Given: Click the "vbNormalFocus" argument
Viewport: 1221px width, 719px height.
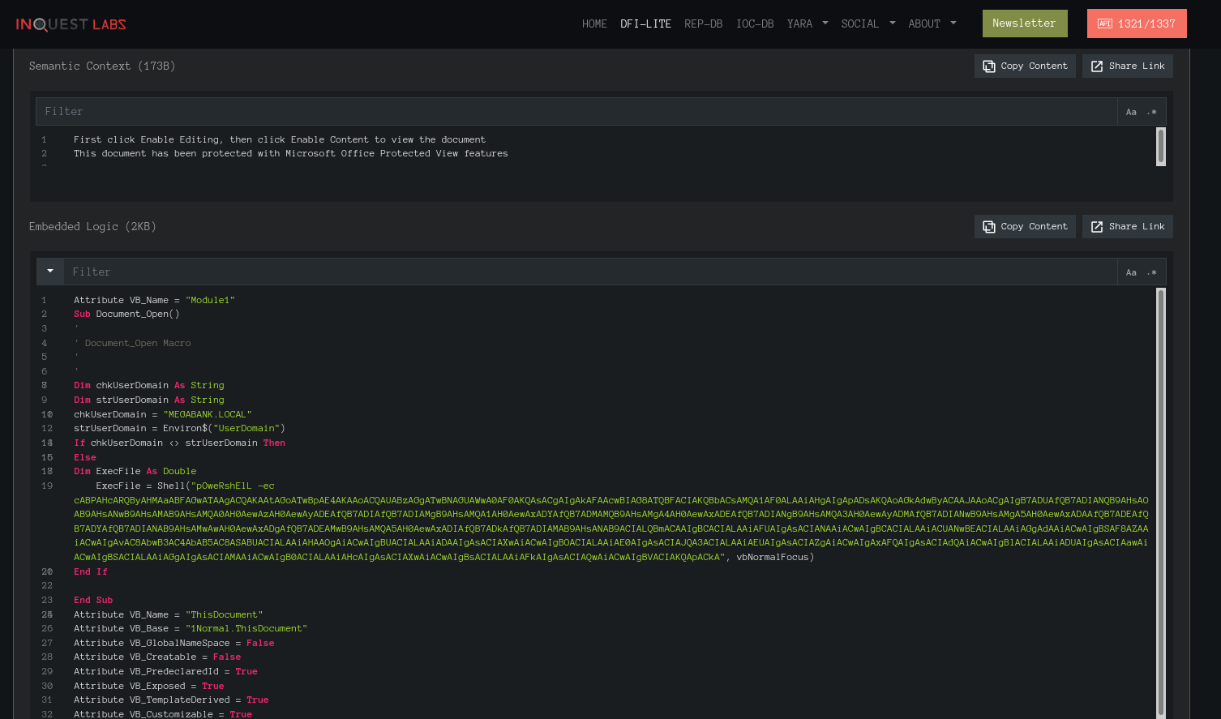Looking at the screenshot, I should (772, 557).
